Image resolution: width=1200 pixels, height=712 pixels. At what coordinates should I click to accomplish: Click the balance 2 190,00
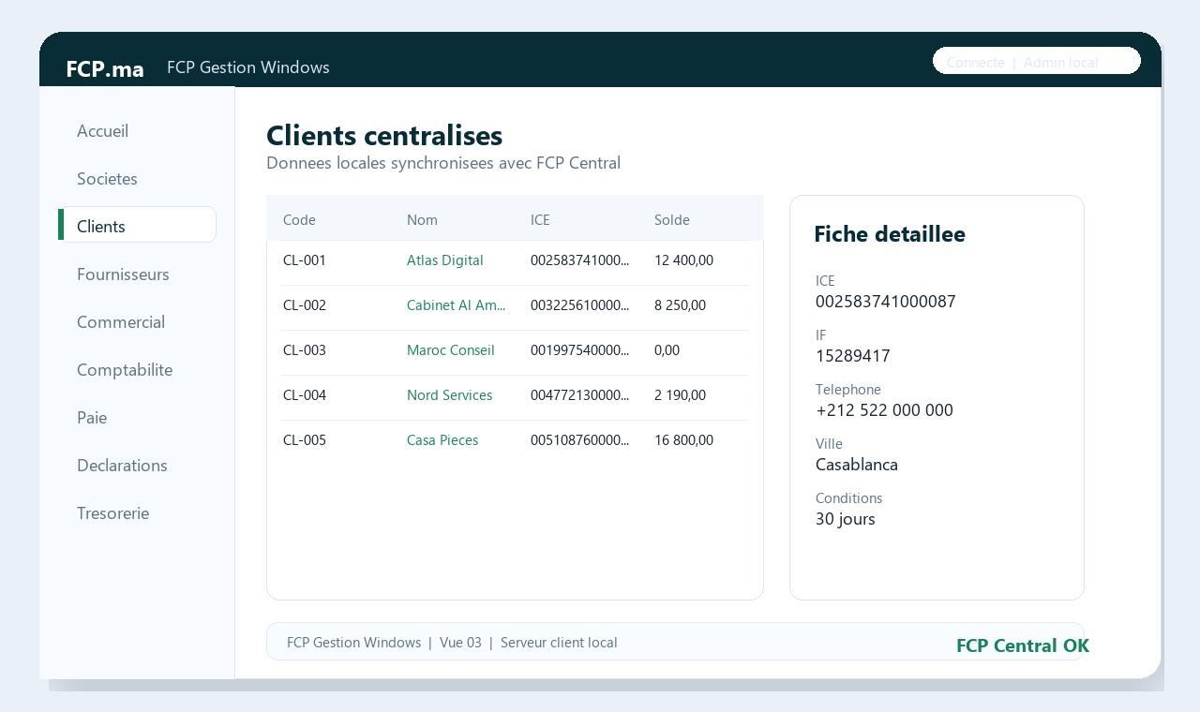pyautogui.click(x=680, y=395)
